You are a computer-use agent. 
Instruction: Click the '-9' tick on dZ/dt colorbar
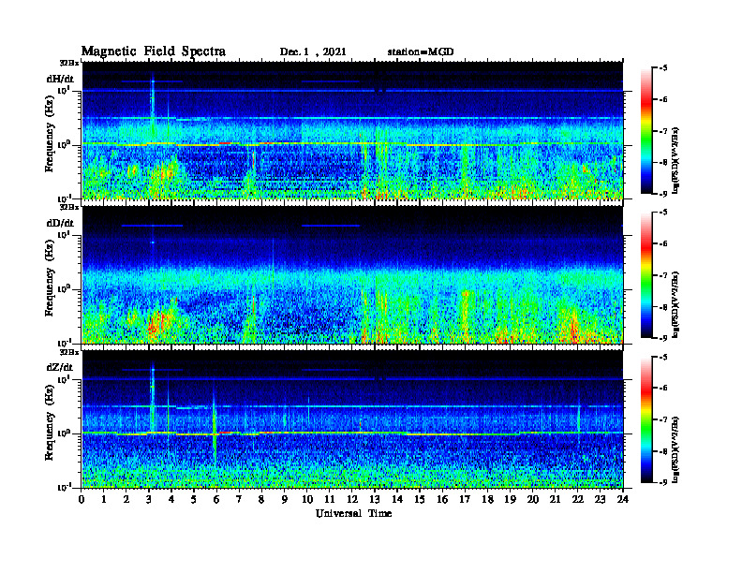click(662, 482)
